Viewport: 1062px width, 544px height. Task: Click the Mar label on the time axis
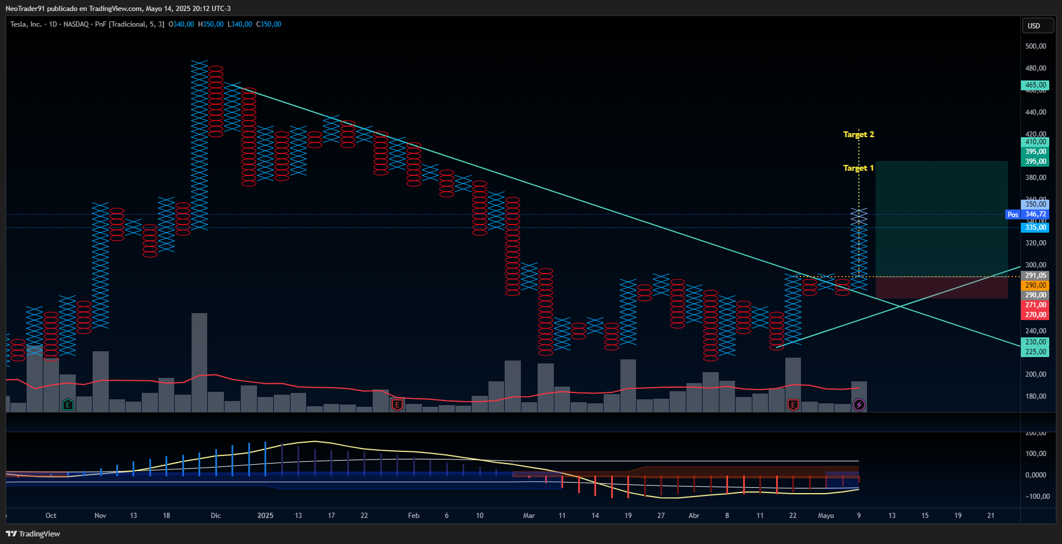(529, 516)
